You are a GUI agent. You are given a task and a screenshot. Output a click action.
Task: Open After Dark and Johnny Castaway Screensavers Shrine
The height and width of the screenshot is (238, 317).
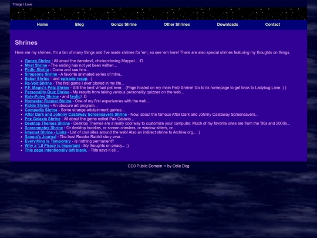(x=76, y=115)
